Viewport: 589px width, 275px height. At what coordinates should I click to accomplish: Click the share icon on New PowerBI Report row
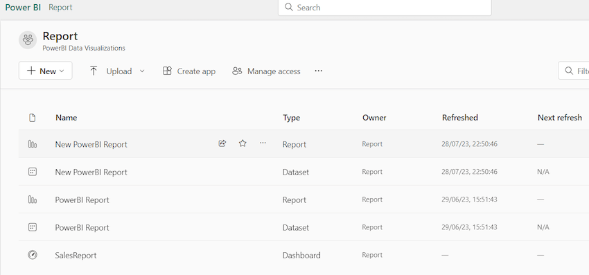click(222, 143)
